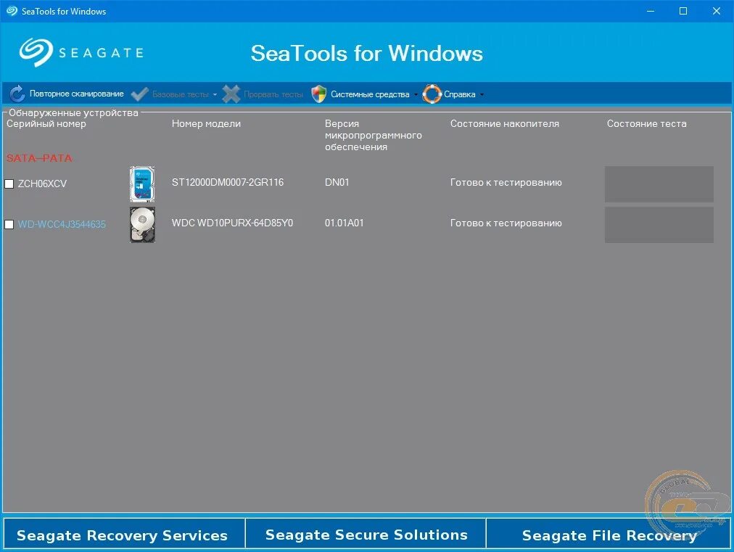
Task: Close the SeaTools window
Action: pyautogui.click(x=716, y=11)
